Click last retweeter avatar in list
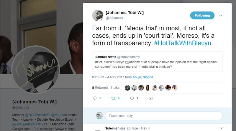The image size is (236, 131). pyautogui.click(x=175, y=88)
